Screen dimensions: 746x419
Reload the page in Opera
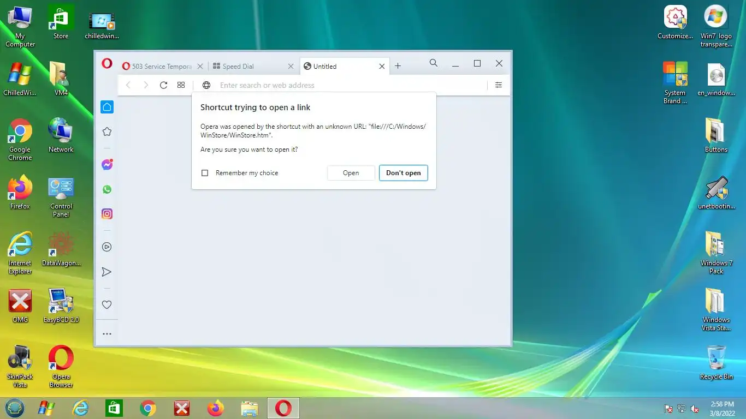163,85
